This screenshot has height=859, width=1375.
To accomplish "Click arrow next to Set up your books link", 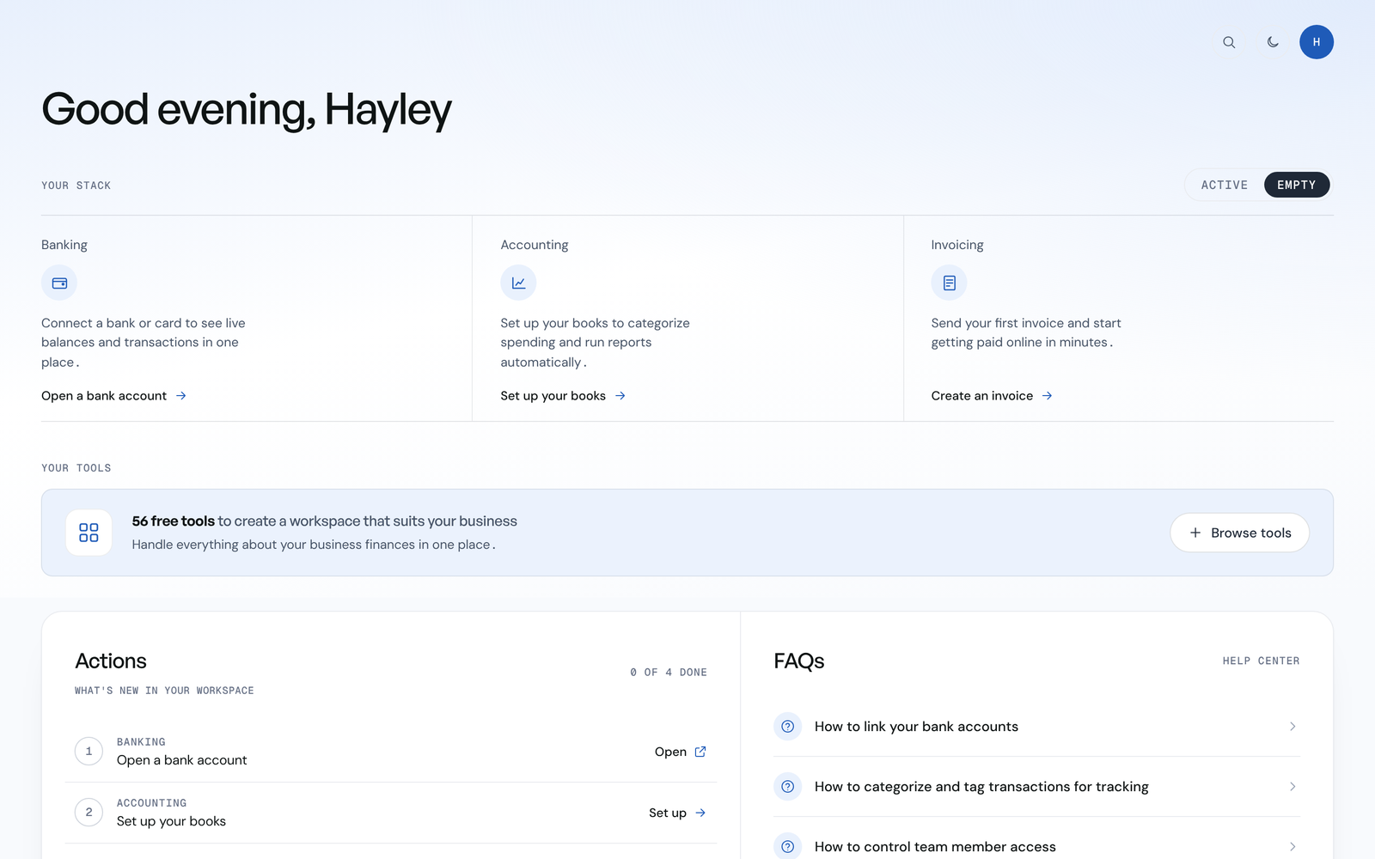I will click(620, 396).
